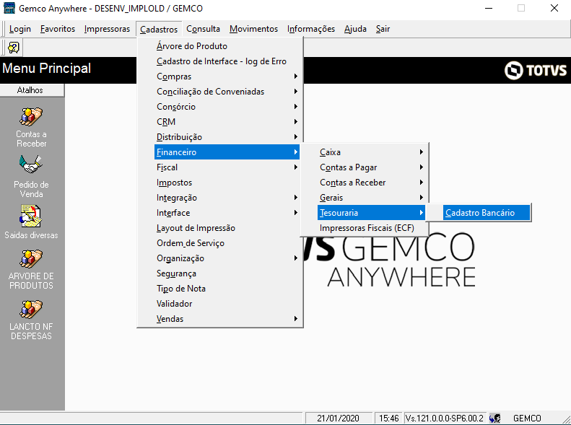Launch the Saidas diversas shortcut icon
The height and width of the screenshot is (425, 571).
tap(31, 216)
